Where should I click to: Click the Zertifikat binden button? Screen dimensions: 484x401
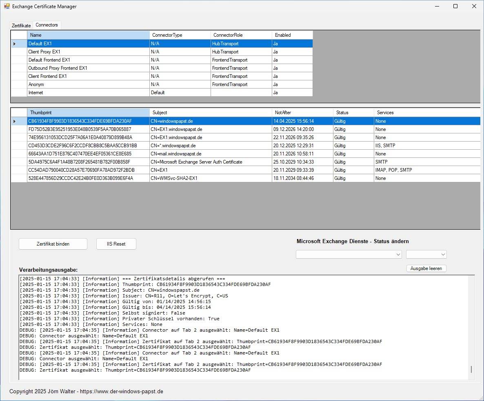[53, 244]
